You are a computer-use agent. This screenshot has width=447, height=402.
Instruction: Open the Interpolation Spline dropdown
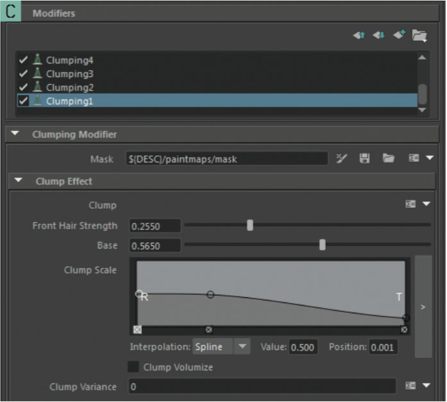point(221,347)
